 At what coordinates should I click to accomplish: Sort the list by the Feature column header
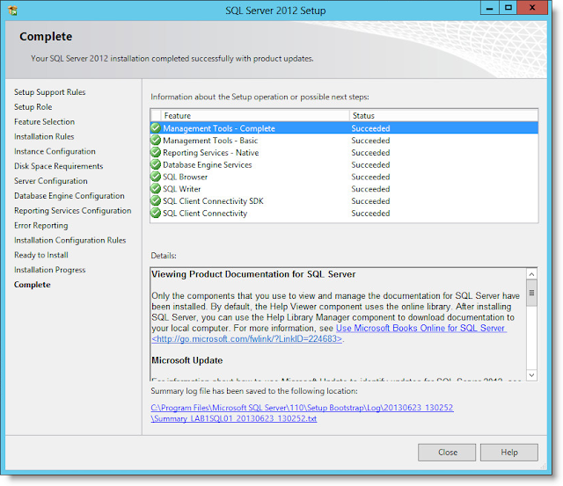coord(255,115)
